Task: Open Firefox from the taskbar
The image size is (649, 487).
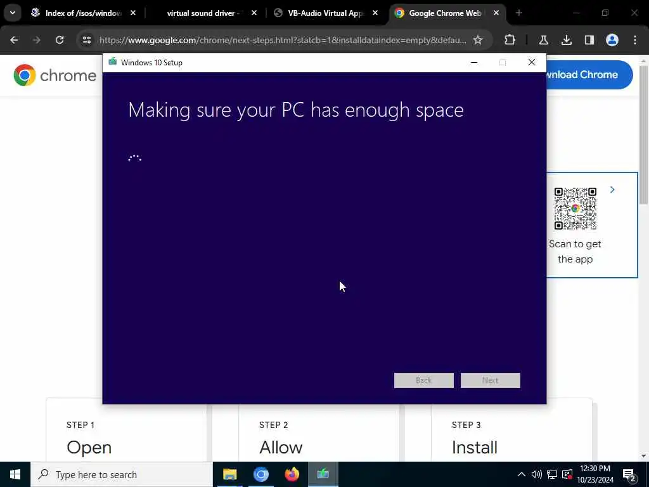Action: (x=292, y=474)
